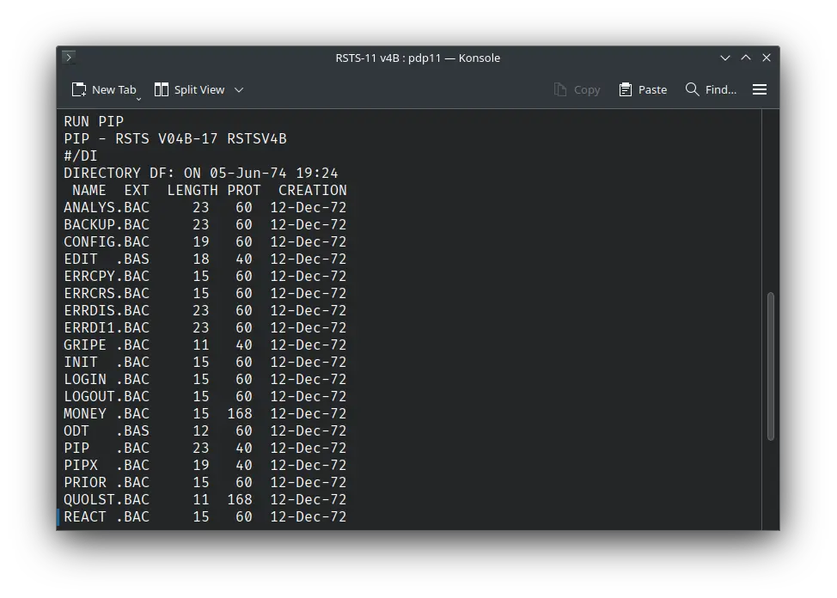This screenshot has width=837, height=598.
Task: Click the Split View text label
Action: tap(201, 88)
